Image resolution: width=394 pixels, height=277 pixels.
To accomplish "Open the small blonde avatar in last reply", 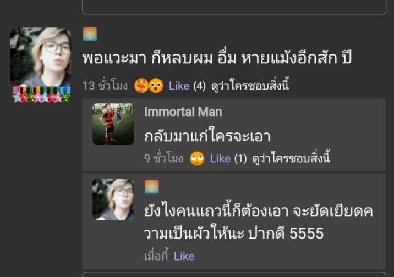I will 113,199.
